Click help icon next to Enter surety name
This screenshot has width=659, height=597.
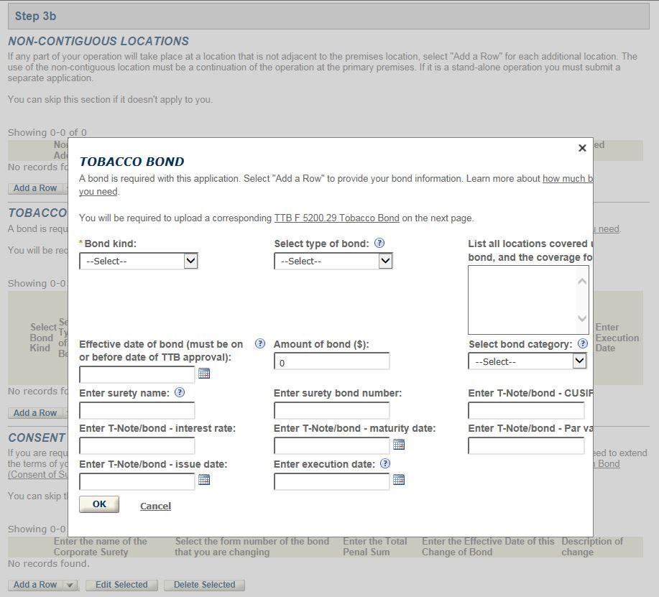tap(180, 393)
